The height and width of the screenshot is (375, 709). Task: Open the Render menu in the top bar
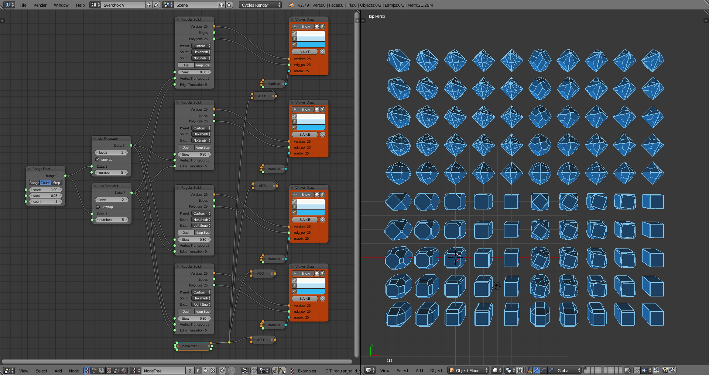[x=40, y=5]
